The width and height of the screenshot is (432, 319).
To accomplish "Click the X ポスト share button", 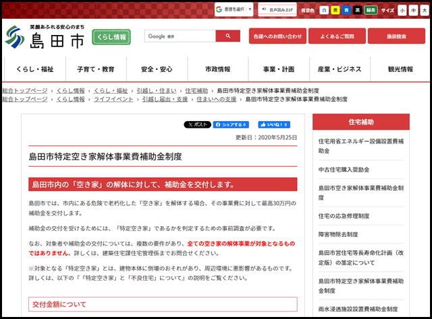I will click(x=197, y=125).
